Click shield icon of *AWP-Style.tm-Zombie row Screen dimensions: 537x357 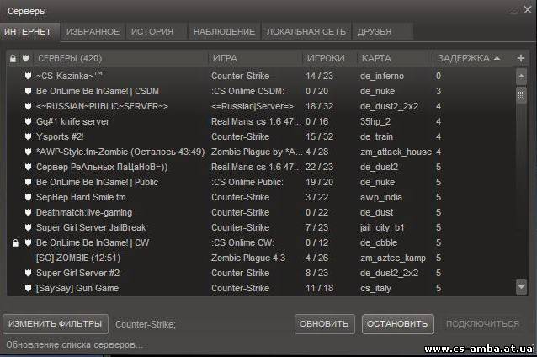(29, 152)
